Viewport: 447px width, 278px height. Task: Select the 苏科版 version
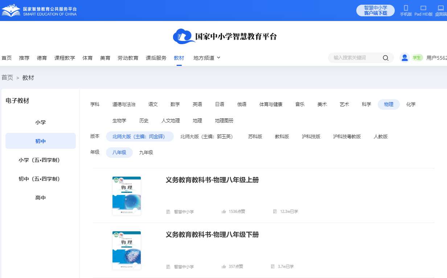(x=255, y=136)
